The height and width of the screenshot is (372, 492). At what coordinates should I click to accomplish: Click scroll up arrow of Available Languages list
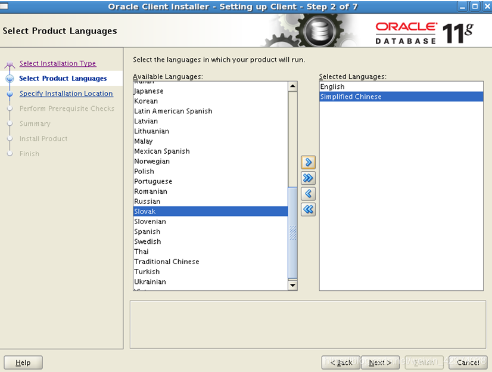[x=292, y=86]
